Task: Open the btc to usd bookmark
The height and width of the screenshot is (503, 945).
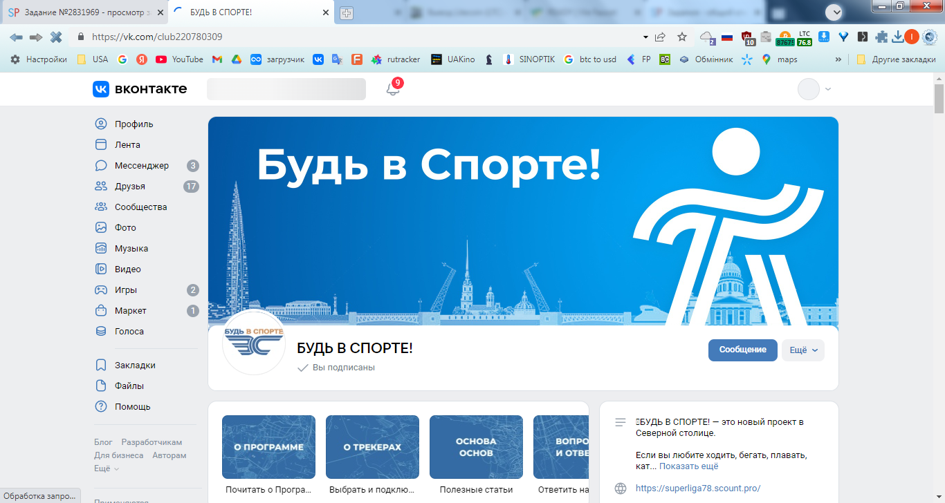Action: click(x=590, y=59)
